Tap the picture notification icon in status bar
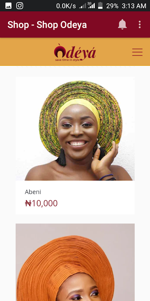Viewport: 150px width, 301px height. click(x=8, y=6)
